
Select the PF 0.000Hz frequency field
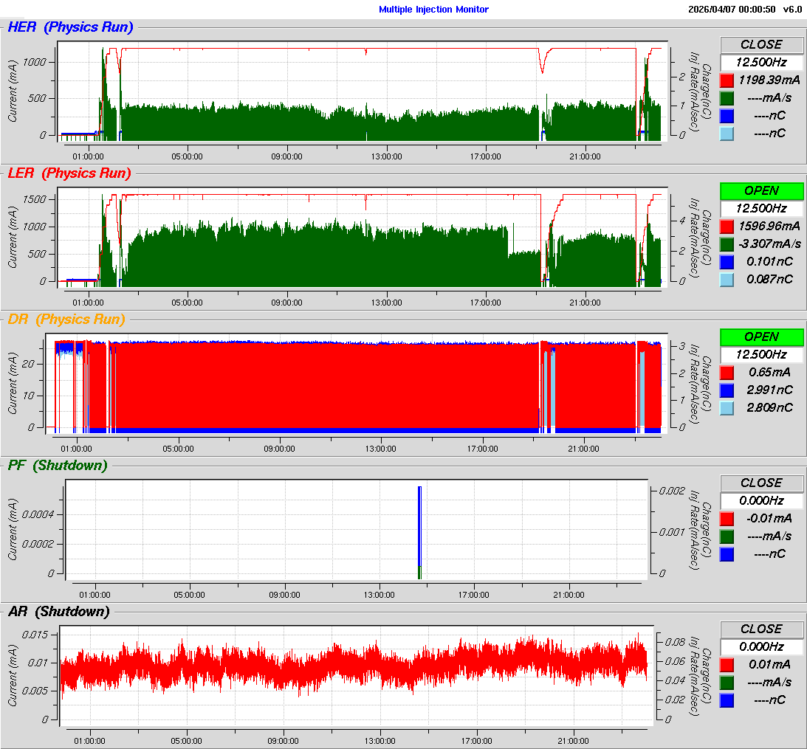coord(761,500)
